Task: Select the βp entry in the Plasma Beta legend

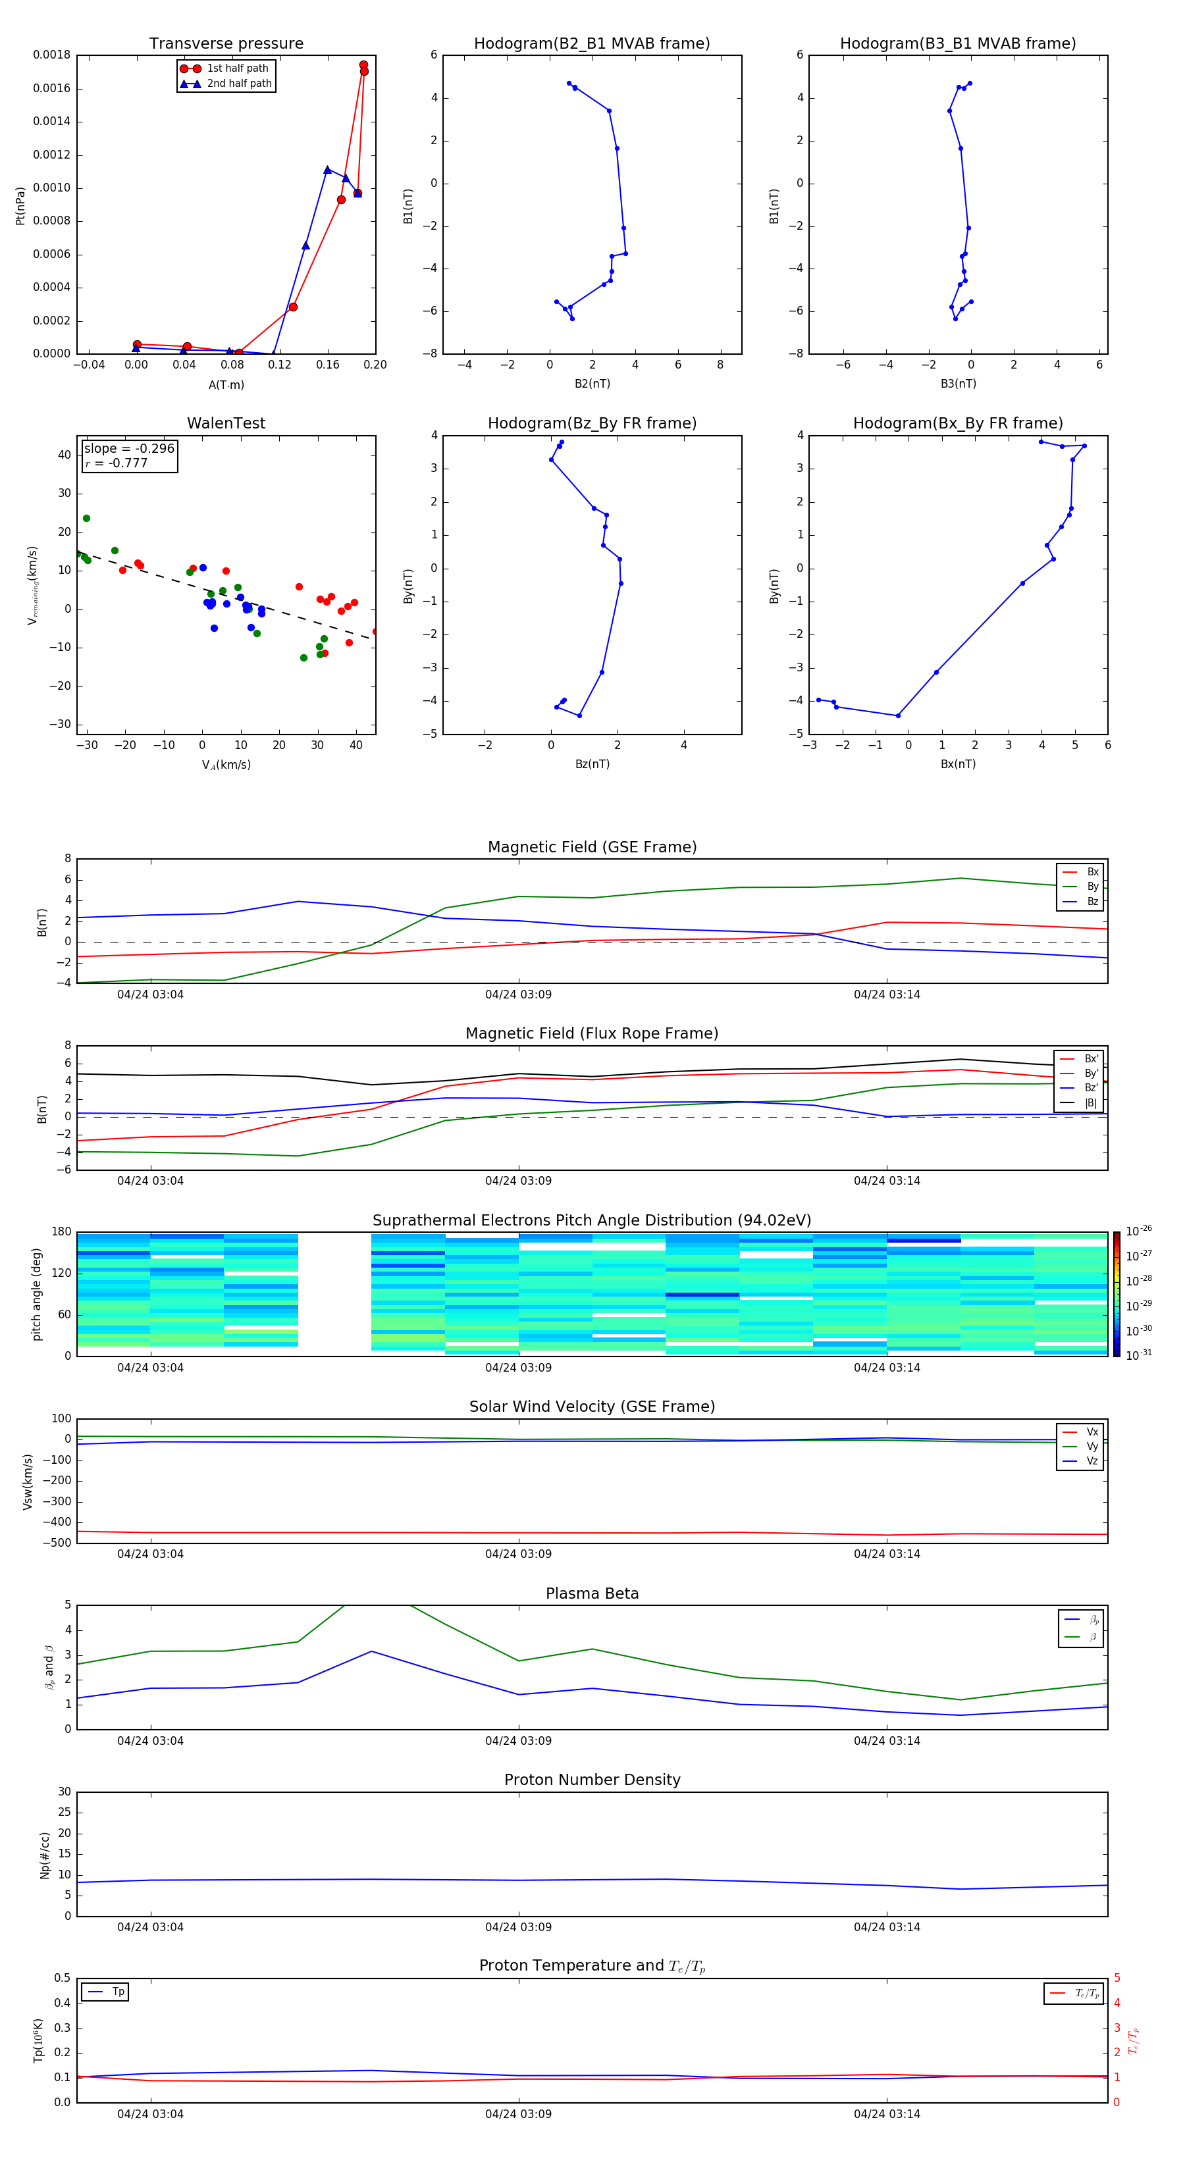Action: tap(1081, 1620)
